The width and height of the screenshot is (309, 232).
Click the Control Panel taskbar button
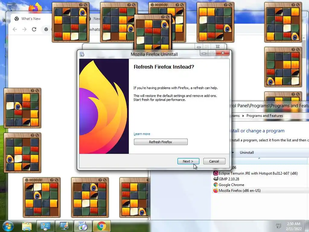click(x=46, y=226)
